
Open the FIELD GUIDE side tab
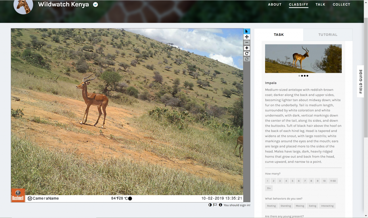(x=361, y=81)
